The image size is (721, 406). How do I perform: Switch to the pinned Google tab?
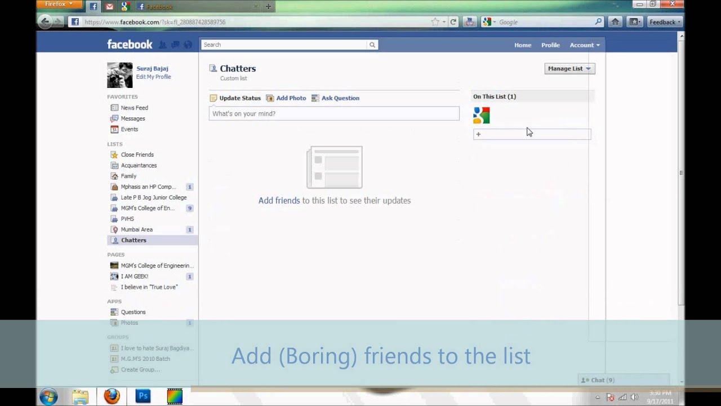[125, 7]
